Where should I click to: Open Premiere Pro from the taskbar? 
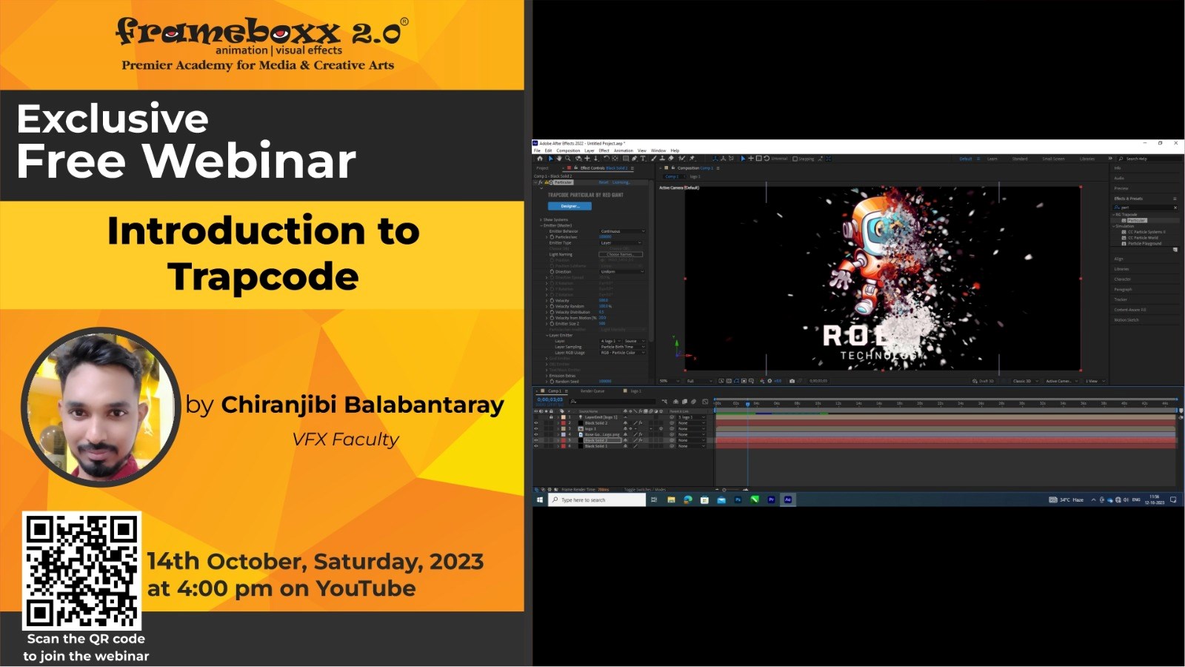tap(771, 500)
